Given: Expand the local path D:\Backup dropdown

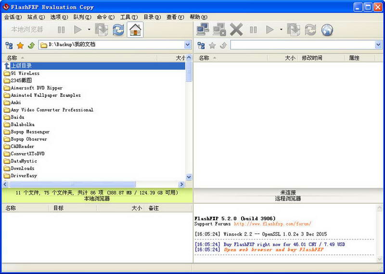Looking at the screenshot, I should (188, 45).
